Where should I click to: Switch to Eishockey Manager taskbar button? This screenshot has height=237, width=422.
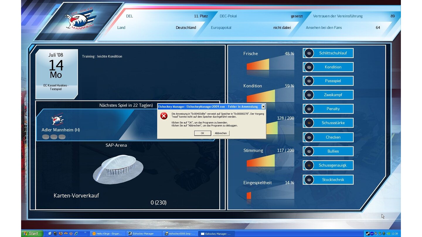tap(144, 233)
